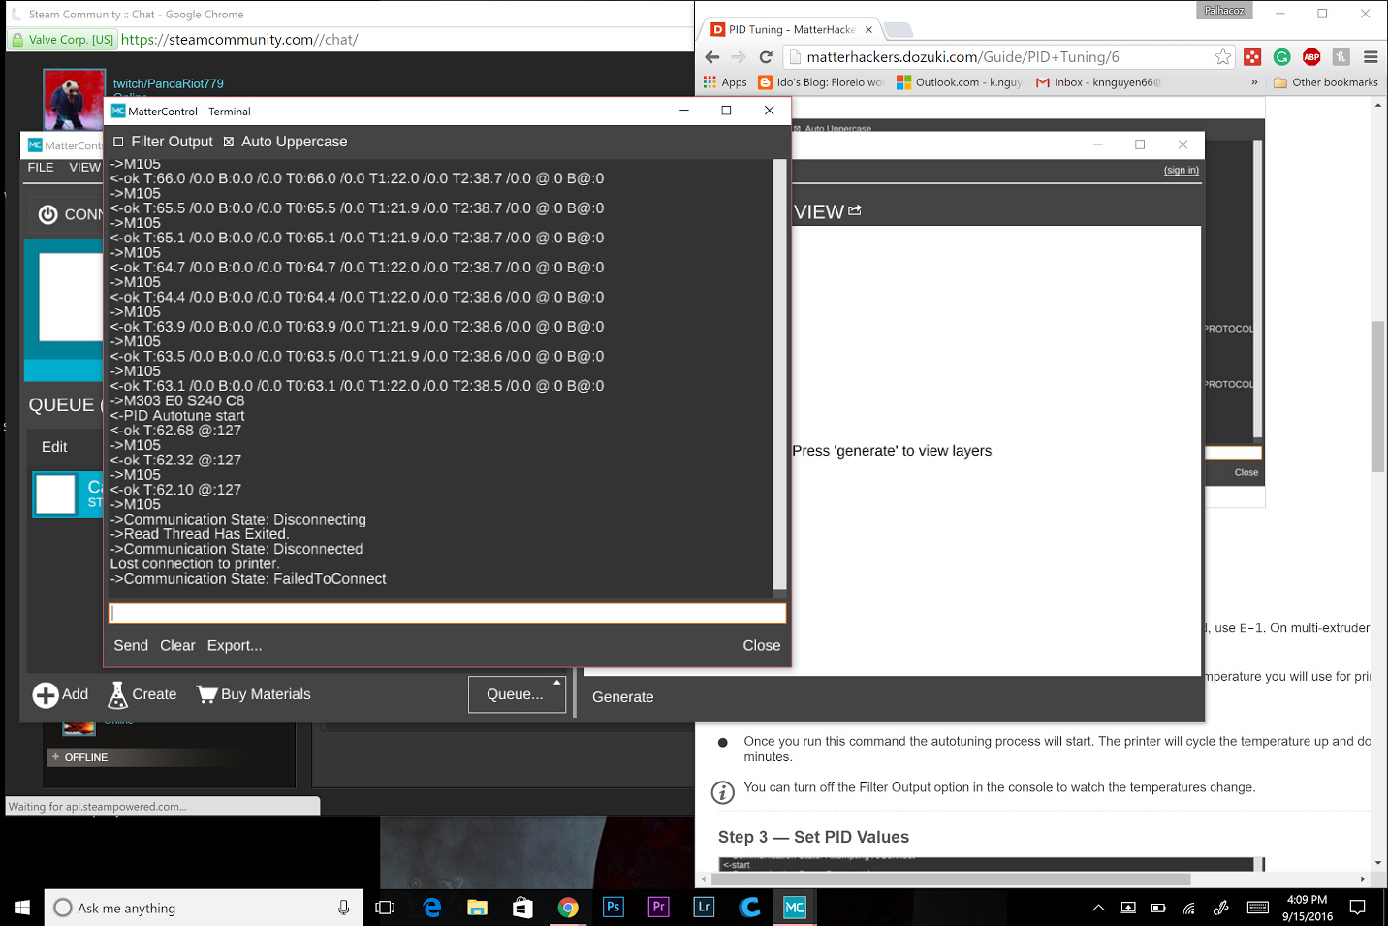Expand the hidden bookmarks overflow chevron

[x=1254, y=82]
